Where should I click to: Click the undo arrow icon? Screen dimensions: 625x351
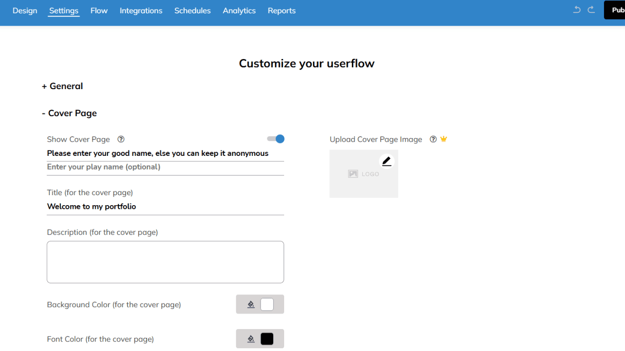[577, 10]
